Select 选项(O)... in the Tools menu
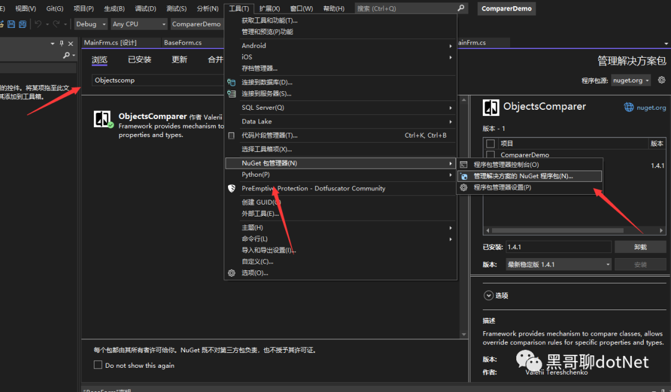The image size is (671, 392). (340, 273)
